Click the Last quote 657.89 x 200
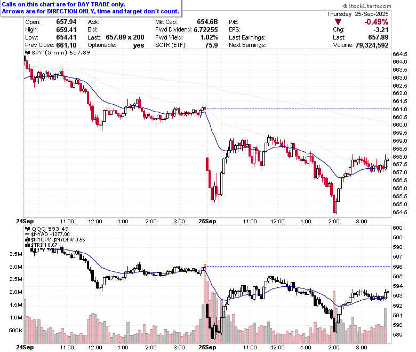The image size is (416, 352). pos(125,37)
